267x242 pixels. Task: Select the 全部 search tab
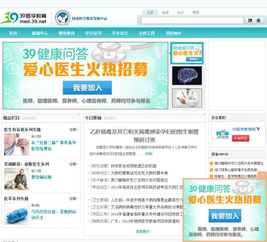point(150,12)
